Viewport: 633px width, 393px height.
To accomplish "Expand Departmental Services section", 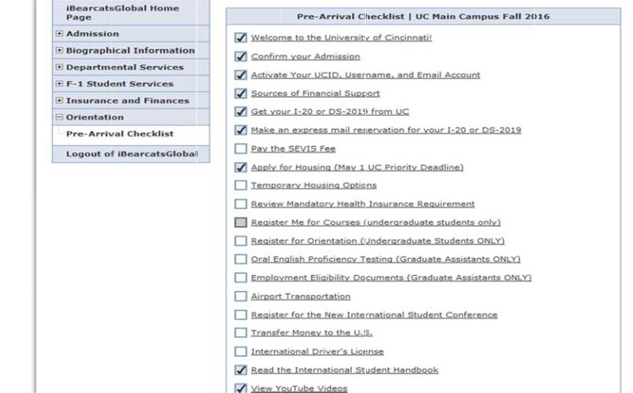I will (x=60, y=67).
